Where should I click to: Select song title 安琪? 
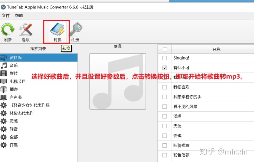[x=177, y=136]
